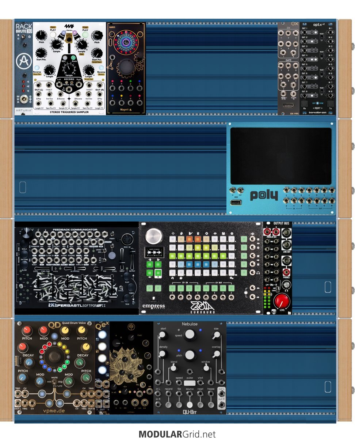This screenshot has width=355, height=442.
Task: Toggle the Output Bus line/synth switch
Action: point(278,289)
